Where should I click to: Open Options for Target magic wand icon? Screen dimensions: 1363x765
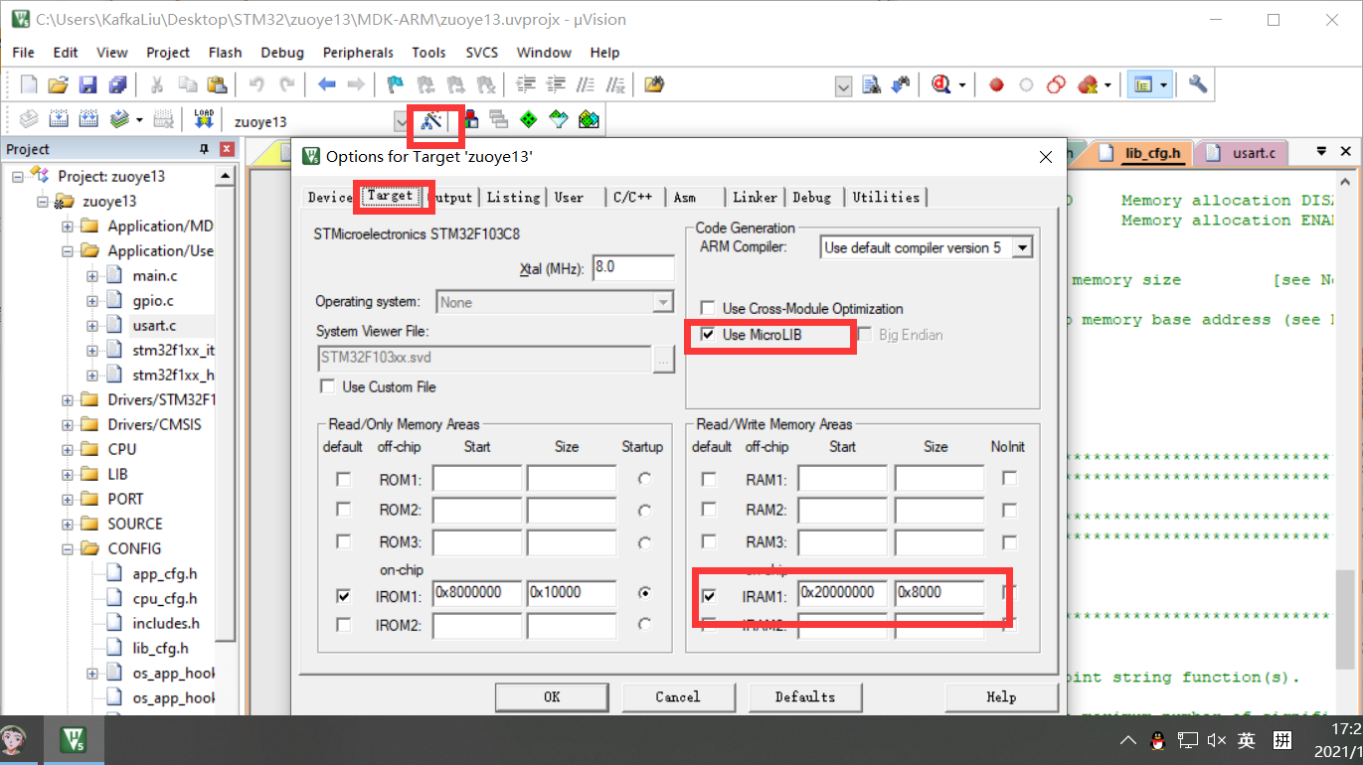click(x=431, y=120)
